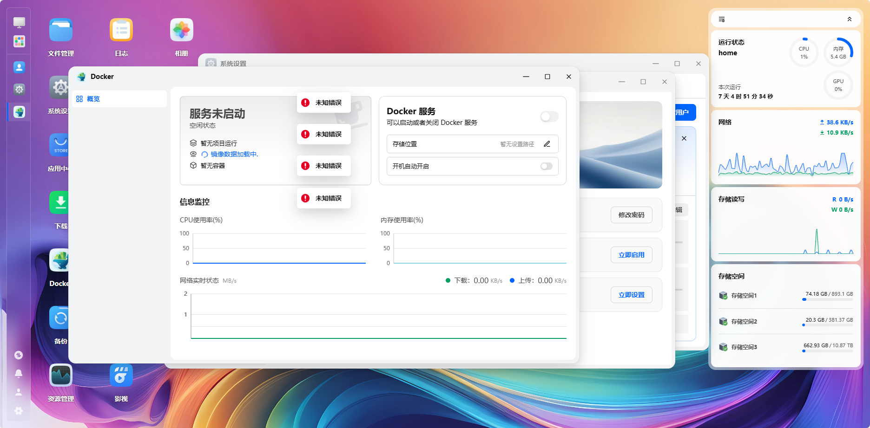Collapse the widget panel with the double chevron
Viewport: 870px width, 428px height.
pyautogui.click(x=850, y=19)
